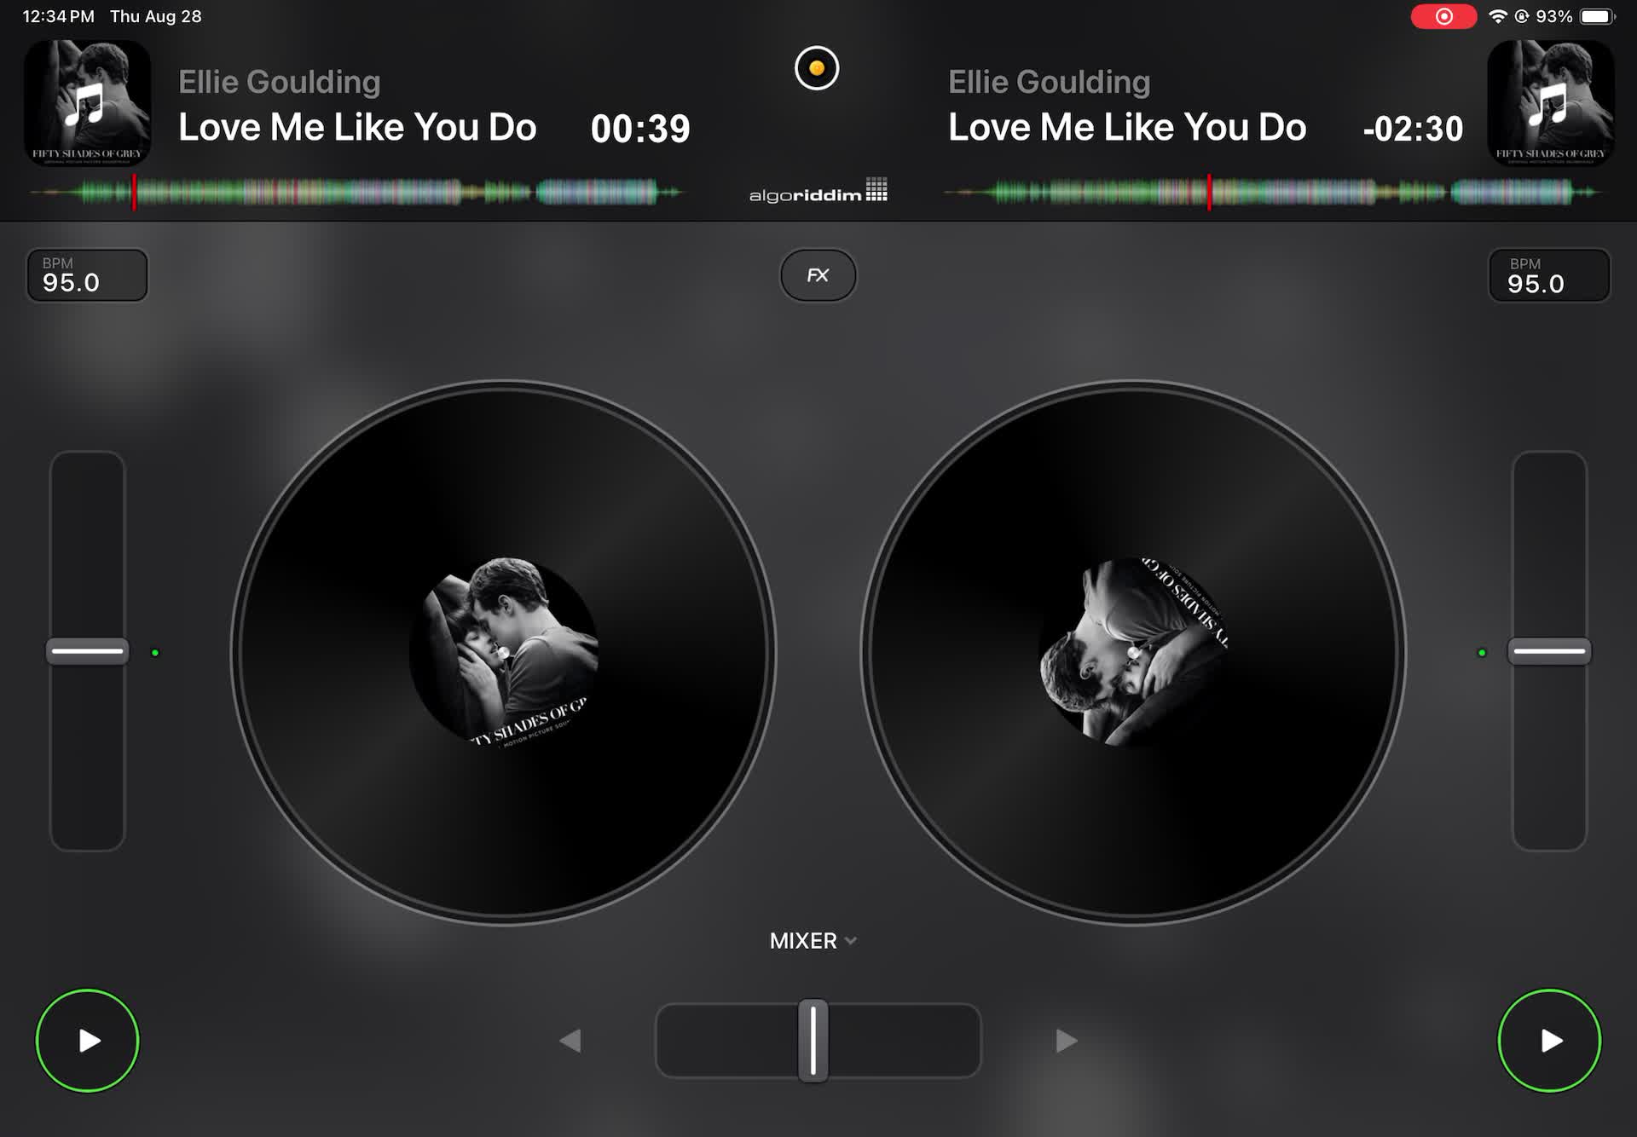Open the left deck BPM 95.0 box
Viewport: 1637px width, 1137px height.
click(x=87, y=275)
